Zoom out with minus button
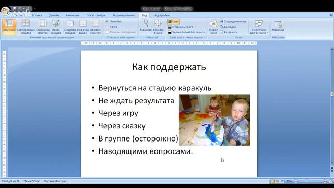The image size is (334, 188). [x=296, y=181]
